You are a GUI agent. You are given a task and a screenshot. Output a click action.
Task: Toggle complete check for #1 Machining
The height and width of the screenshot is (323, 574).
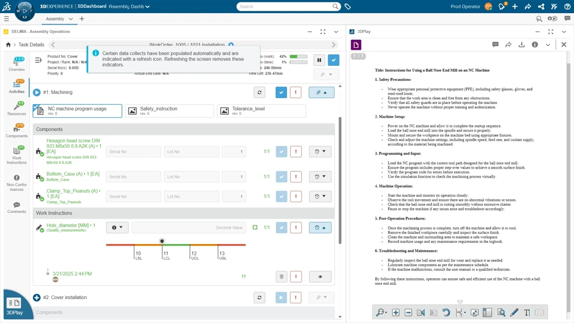pyautogui.click(x=281, y=92)
